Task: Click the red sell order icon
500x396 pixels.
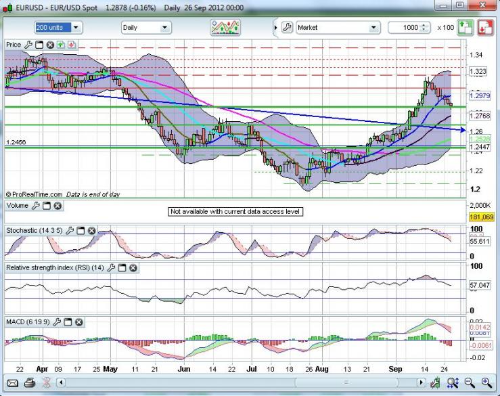Action: (485, 28)
